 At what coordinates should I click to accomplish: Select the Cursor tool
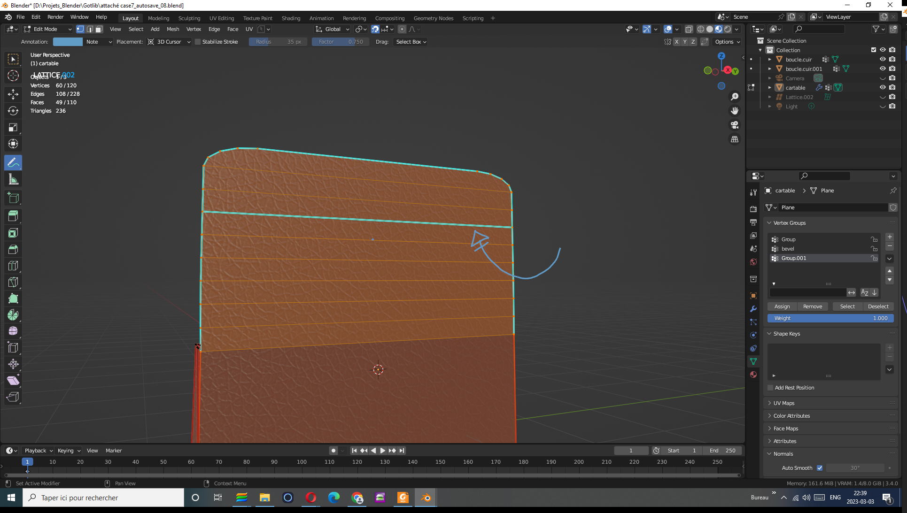(13, 76)
